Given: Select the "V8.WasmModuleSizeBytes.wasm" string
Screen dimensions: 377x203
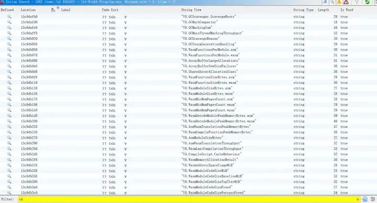Looking at the screenshot, I should pos(208,94).
